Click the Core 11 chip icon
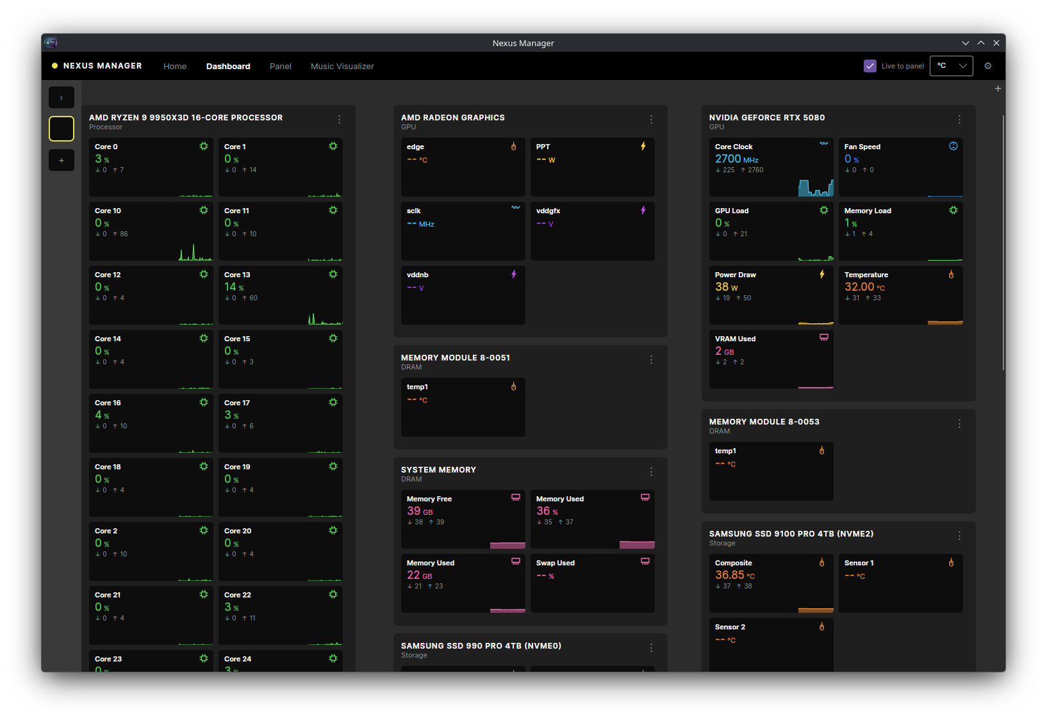Image resolution: width=1047 pixels, height=721 pixels. 333,210
